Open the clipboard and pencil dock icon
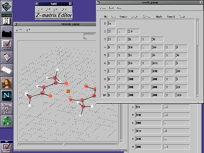 click(7, 57)
